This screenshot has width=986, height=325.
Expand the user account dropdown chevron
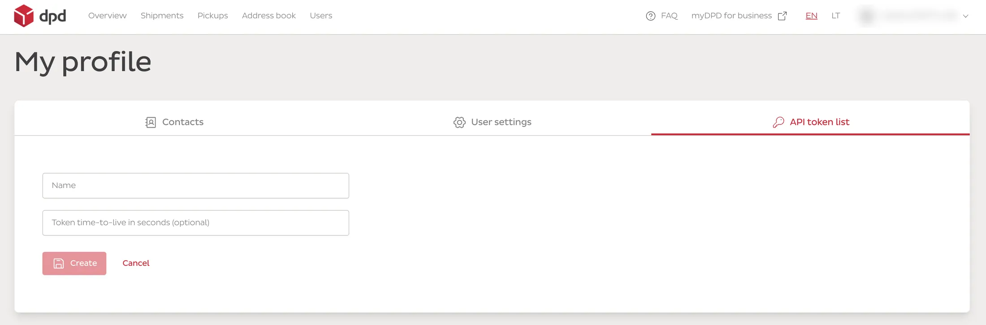click(965, 16)
